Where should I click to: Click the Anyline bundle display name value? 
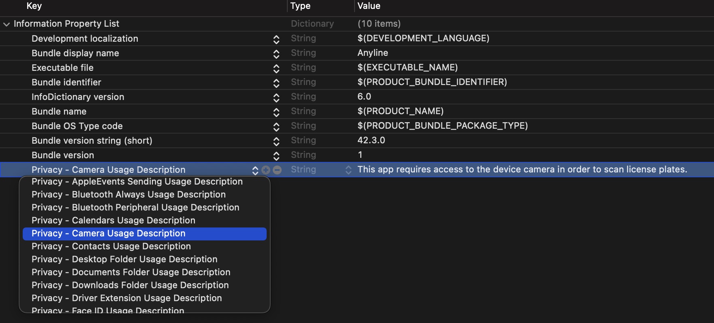372,53
